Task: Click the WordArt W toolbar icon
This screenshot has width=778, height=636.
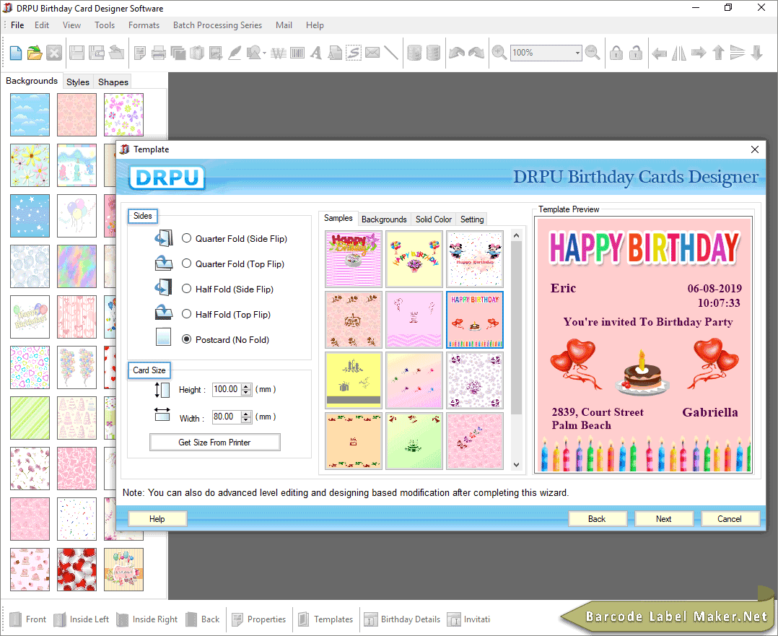Action: [279, 53]
